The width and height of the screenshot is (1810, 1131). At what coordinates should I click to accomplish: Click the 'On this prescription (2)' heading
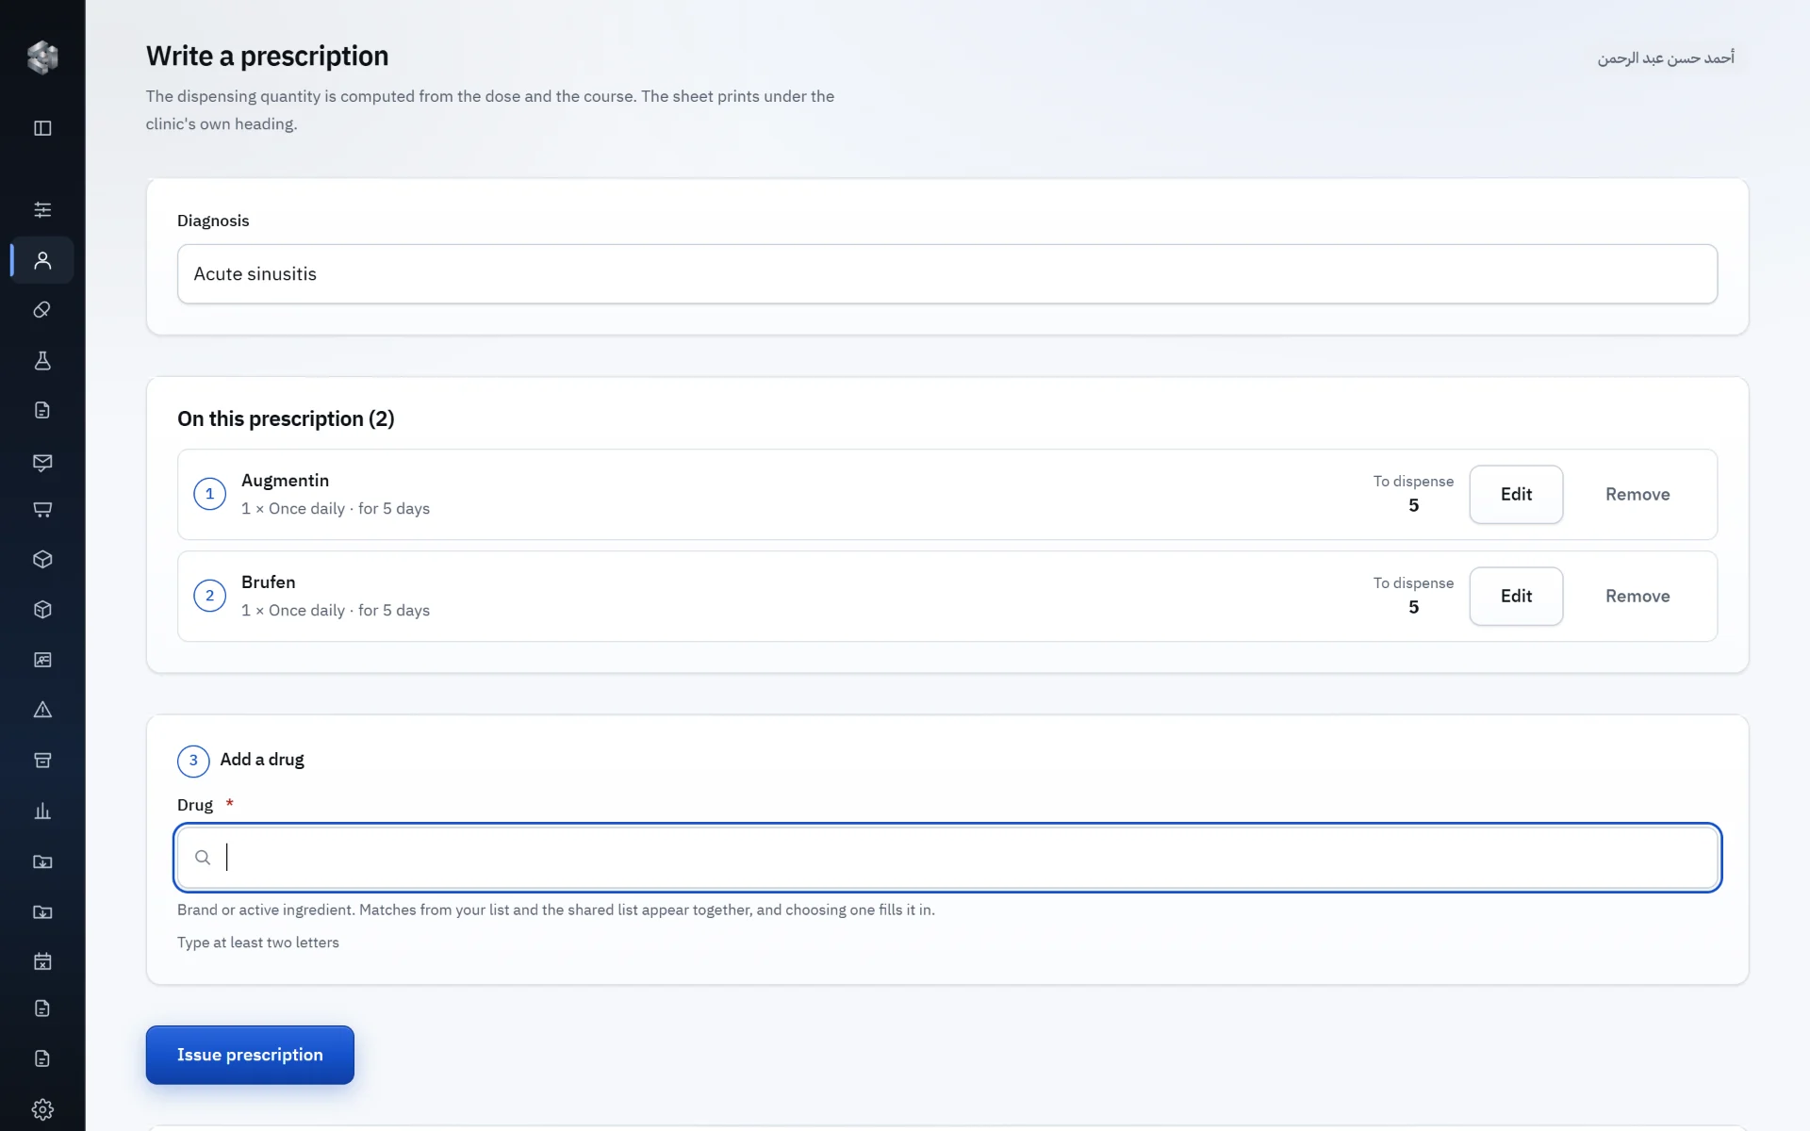click(x=286, y=418)
